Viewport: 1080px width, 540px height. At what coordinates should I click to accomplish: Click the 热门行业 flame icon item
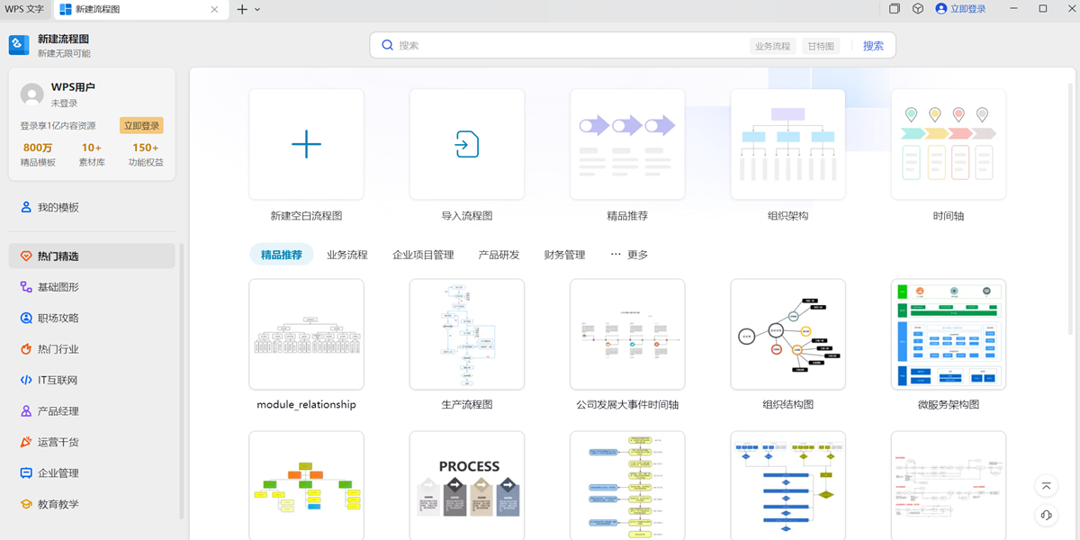click(58, 349)
